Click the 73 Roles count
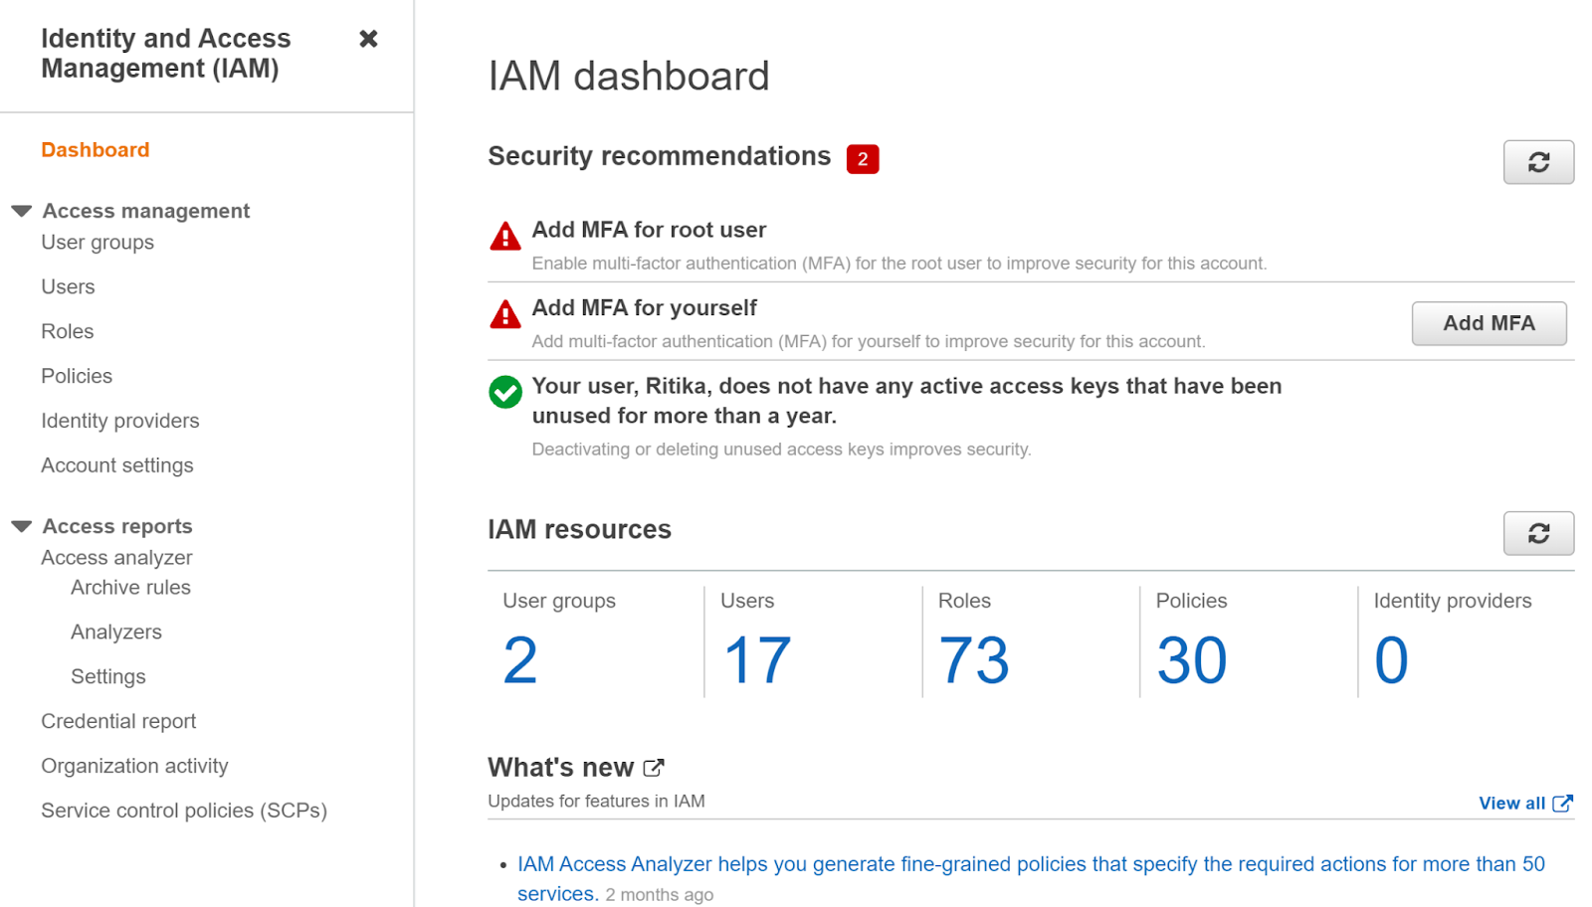Viewport: 1592px width, 907px height. pyautogui.click(x=973, y=660)
